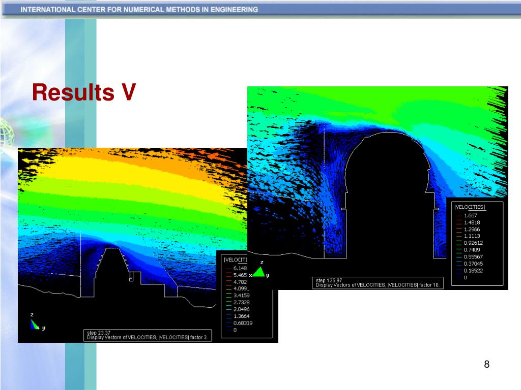Click the color line beside 3.4159
Image resolution: width=521 pixels, height=390 pixels.
(x=228, y=296)
